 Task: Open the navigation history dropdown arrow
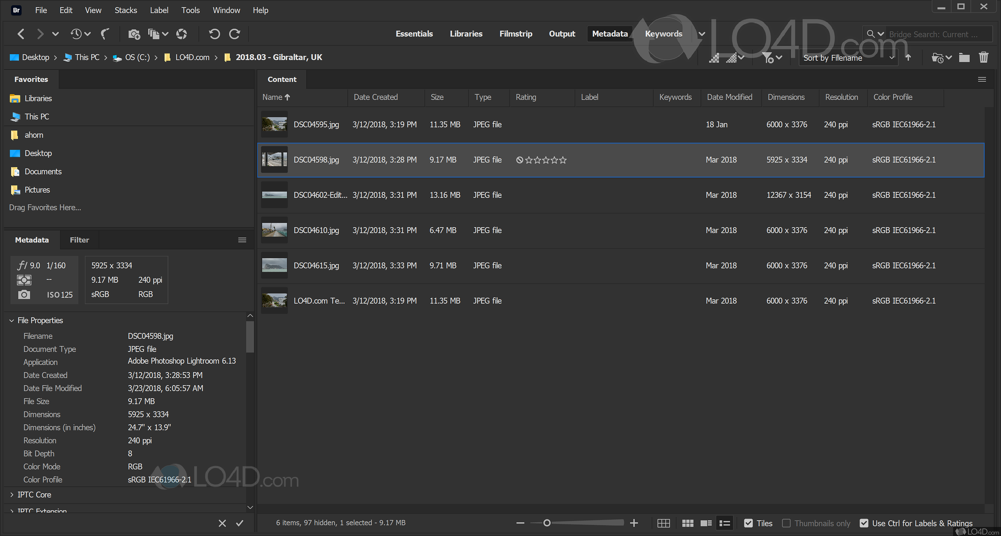(56, 34)
